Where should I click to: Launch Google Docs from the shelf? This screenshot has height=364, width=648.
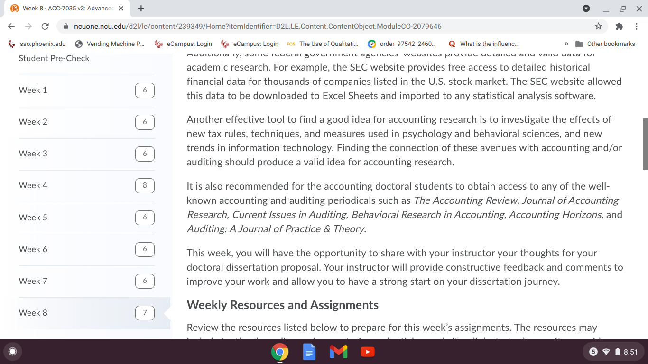[x=309, y=352]
